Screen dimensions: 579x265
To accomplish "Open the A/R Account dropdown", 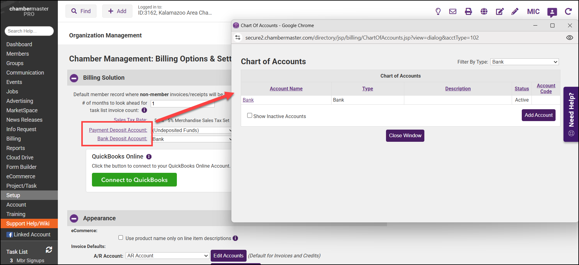I will 167,256.
